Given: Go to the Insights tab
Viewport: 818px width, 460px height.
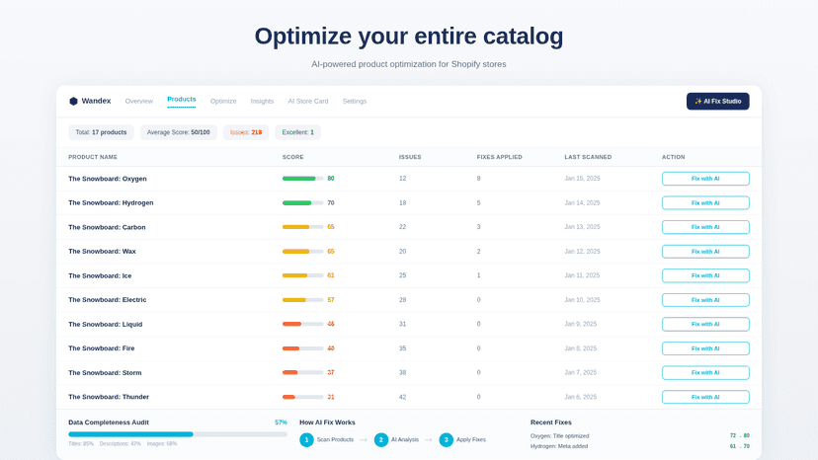Looking at the screenshot, I should click(x=262, y=101).
